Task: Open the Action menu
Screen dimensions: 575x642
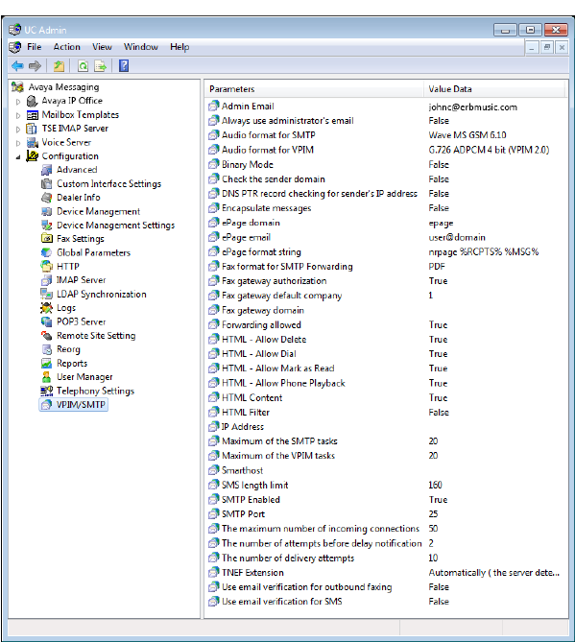Action: pyautogui.click(x=67, y=47)
